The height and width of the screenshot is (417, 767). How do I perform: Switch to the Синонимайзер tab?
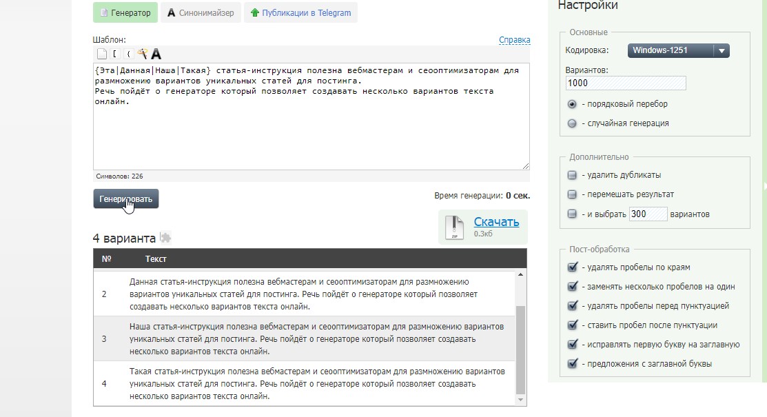pyautogui.click(x=201, y=12)
